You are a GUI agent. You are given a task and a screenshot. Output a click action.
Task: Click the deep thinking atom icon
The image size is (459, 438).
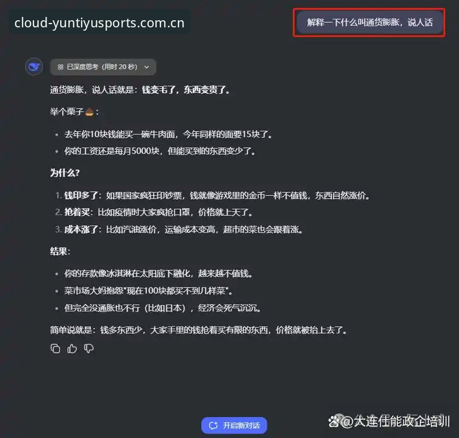61,67
